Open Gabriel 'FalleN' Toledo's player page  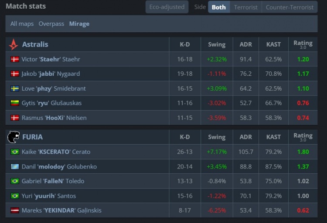pyautogui.click(x=53, y=181)
